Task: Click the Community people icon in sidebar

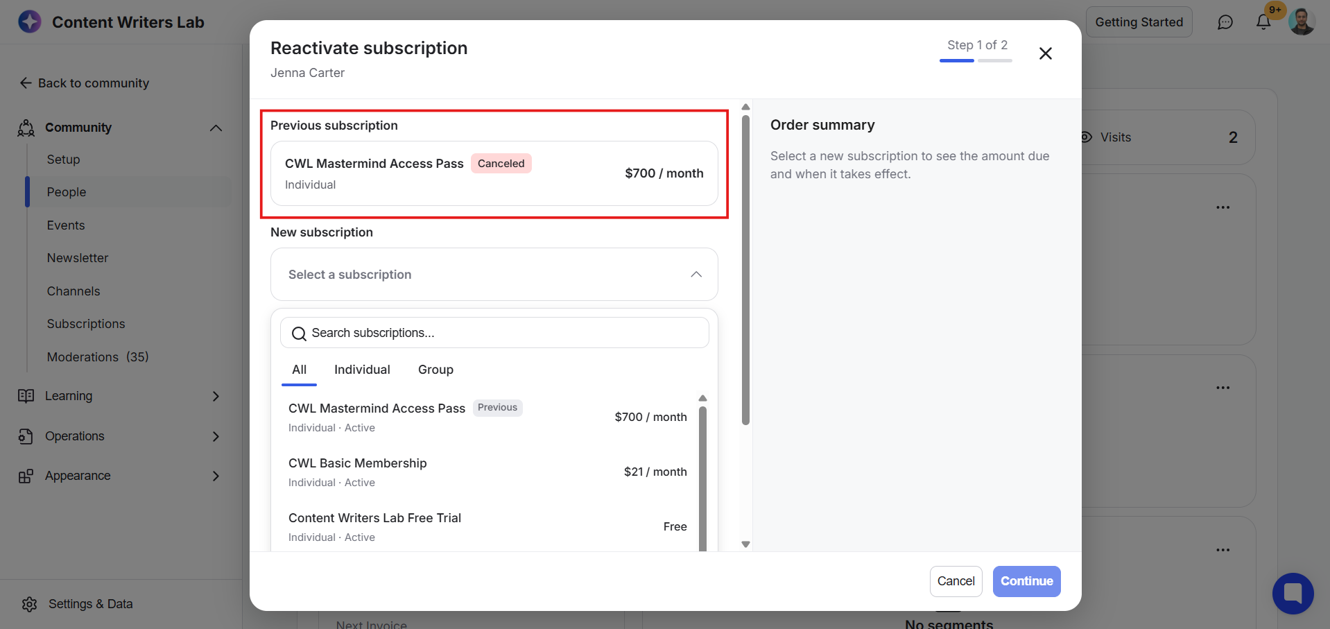Action: (x=26, y=128)
